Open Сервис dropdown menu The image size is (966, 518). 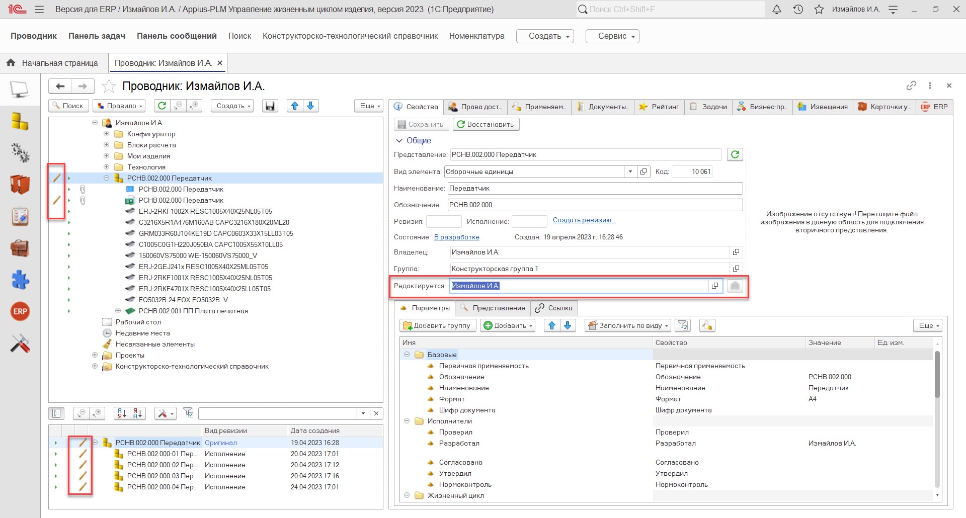612,36
